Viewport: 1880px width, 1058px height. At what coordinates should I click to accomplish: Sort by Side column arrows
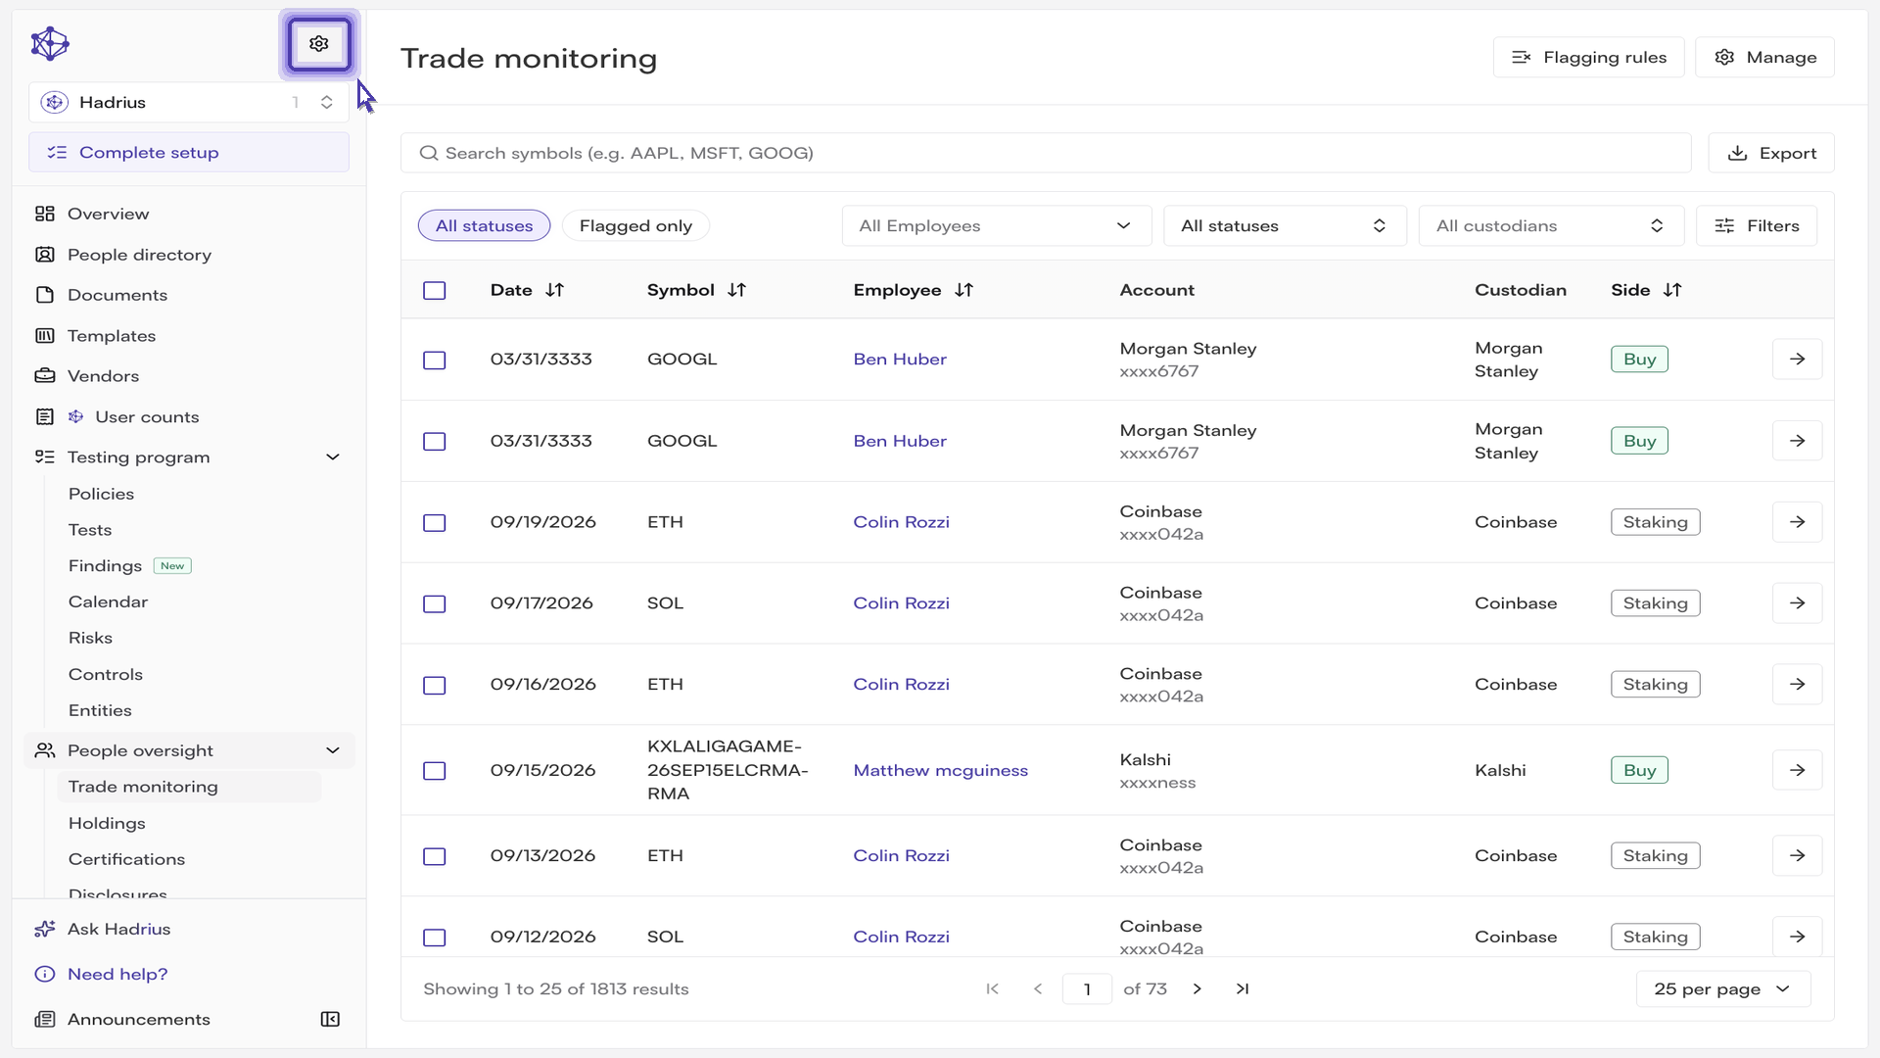[x=1672, y=290]
